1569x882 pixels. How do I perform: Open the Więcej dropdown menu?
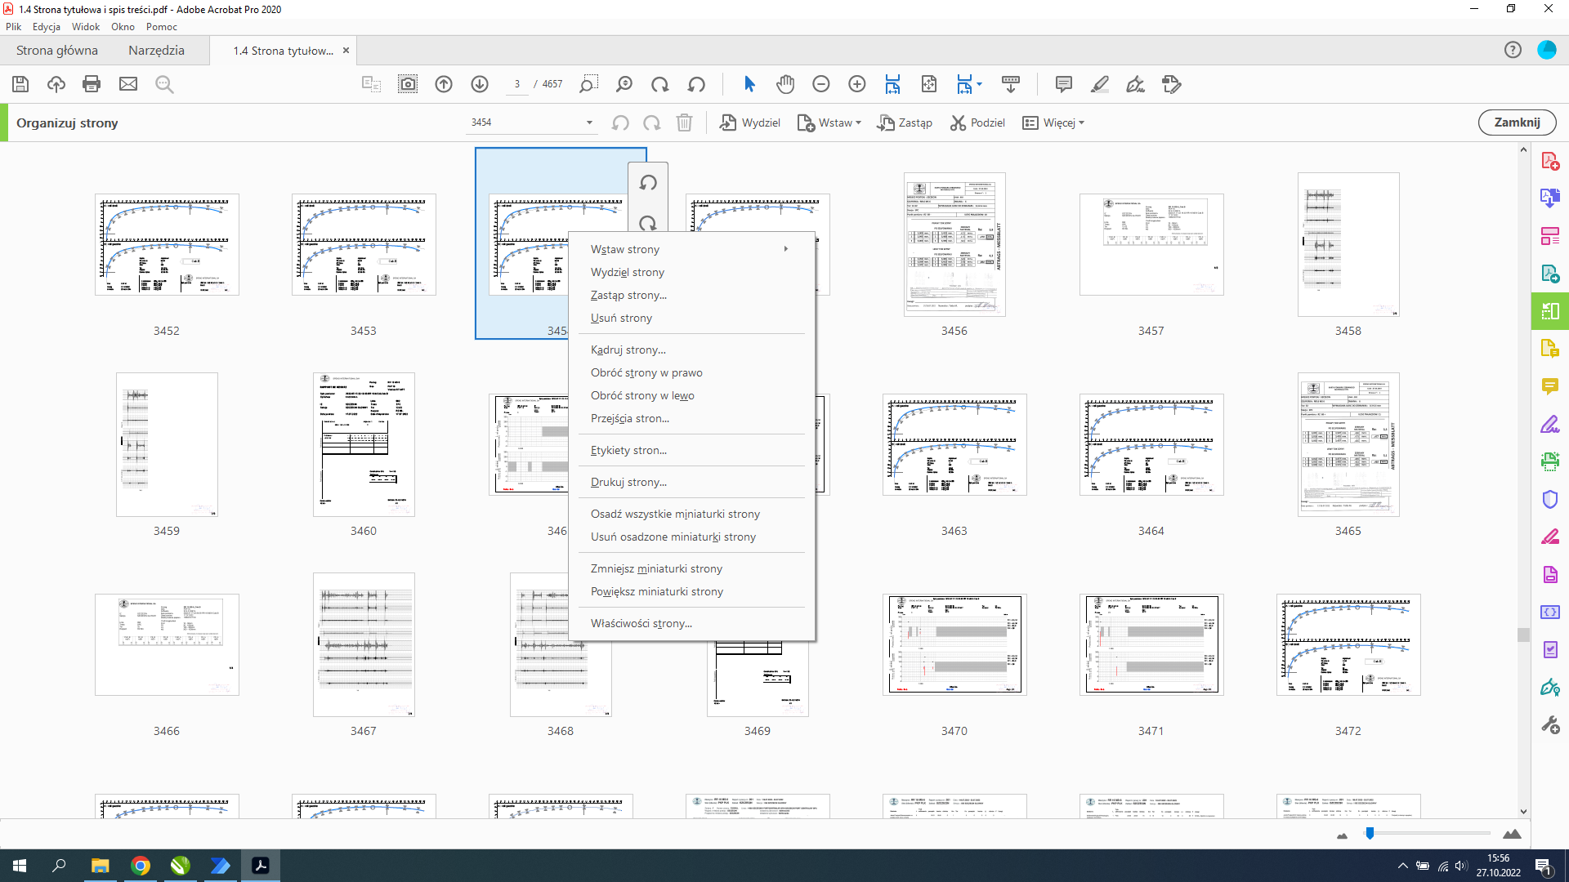[1053, 122]
